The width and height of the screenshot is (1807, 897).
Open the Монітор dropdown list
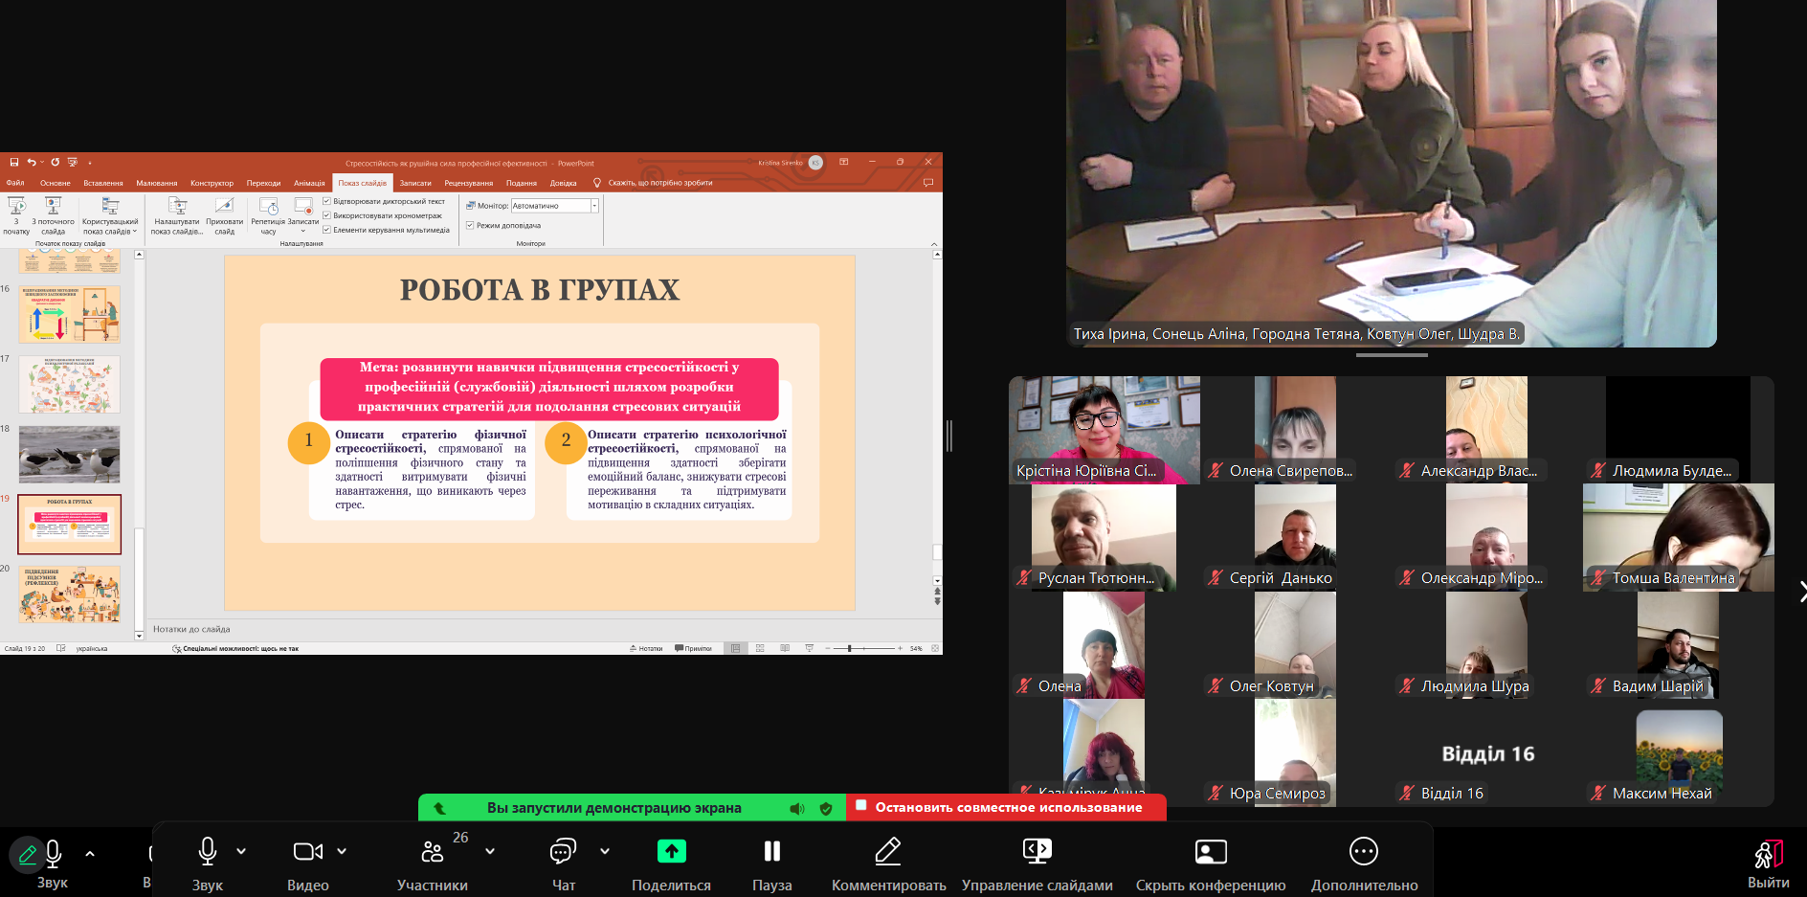(594, 206)
